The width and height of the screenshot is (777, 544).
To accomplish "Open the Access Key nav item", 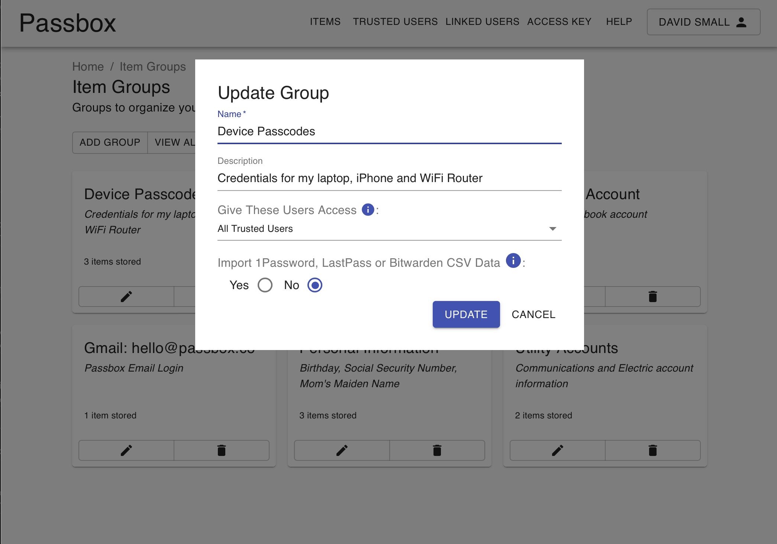I will tap(559, 22).
